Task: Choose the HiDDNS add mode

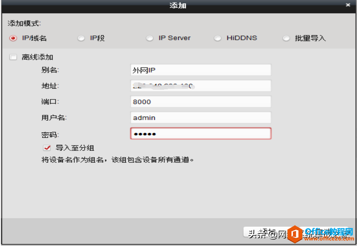Action: [218, 38]
